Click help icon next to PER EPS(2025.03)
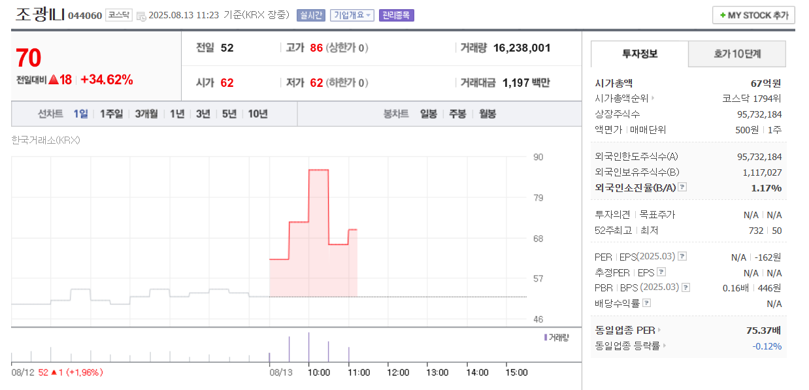Image resolution: width=809 pixels, height=390 pixels. point(682,257)
